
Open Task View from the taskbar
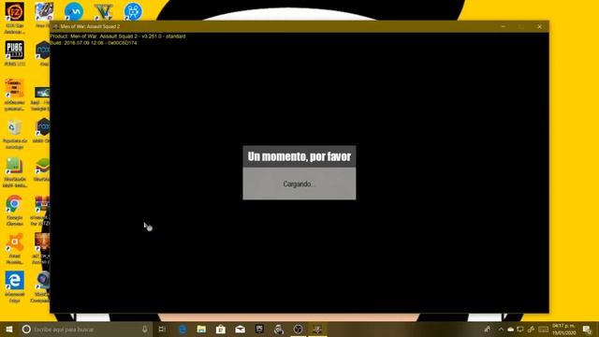[162, 330]
